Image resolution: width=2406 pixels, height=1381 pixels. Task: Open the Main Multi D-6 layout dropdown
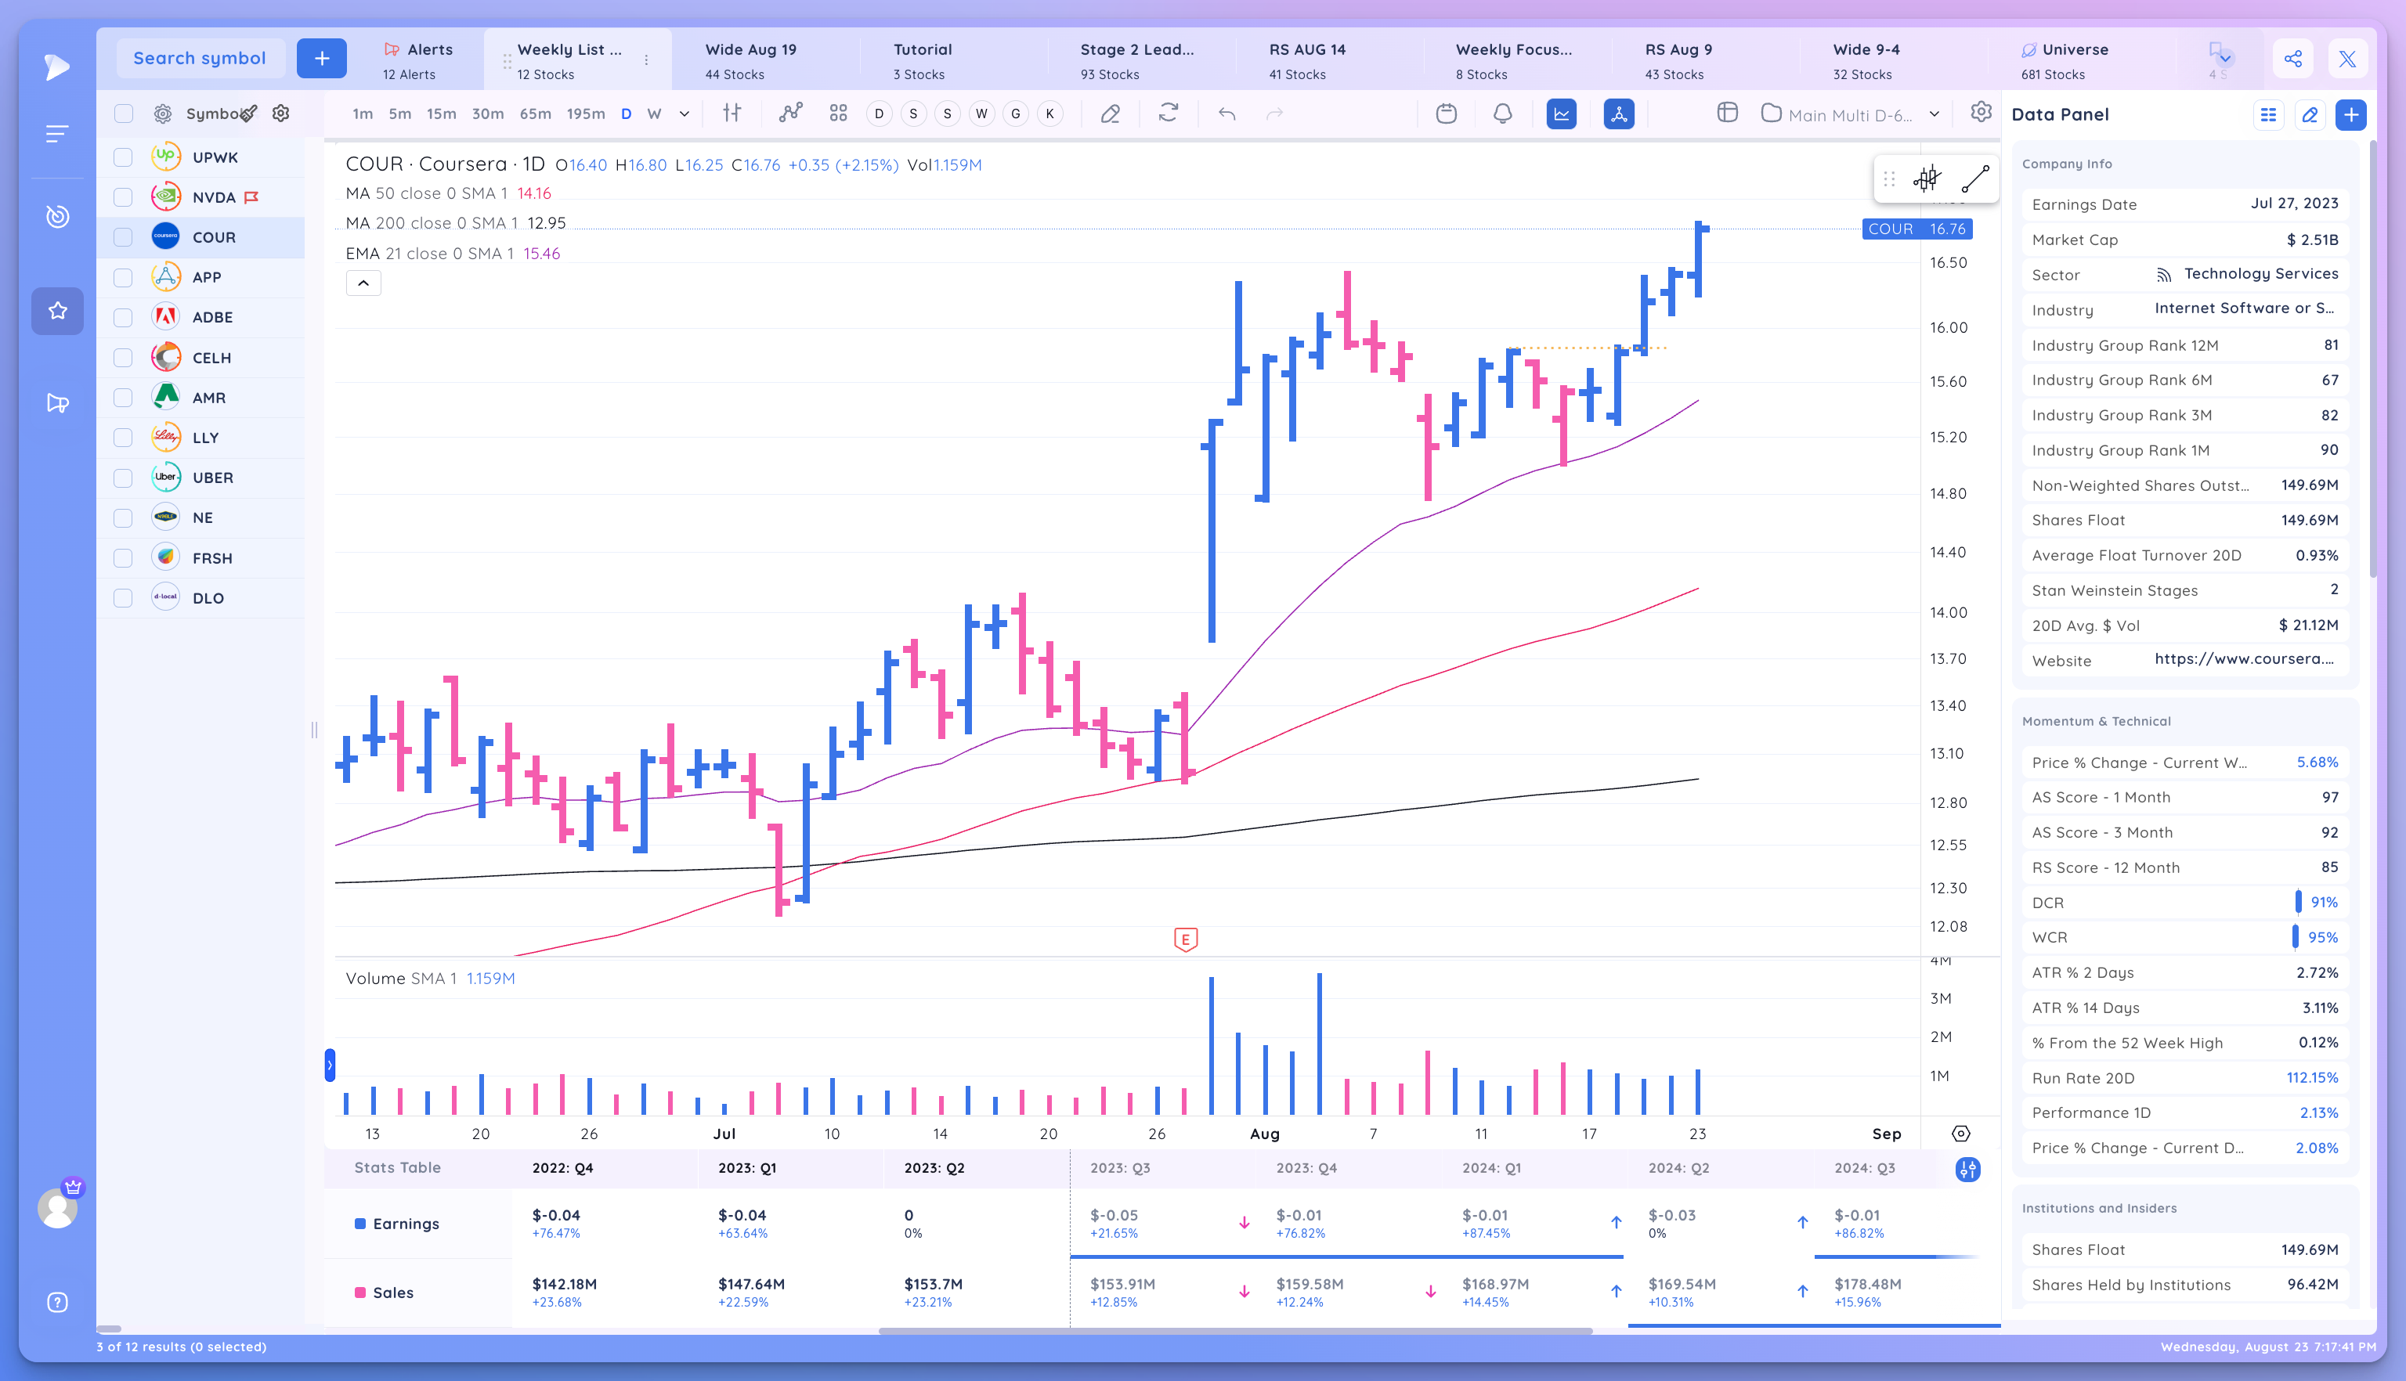click(x=1851, y=115)
